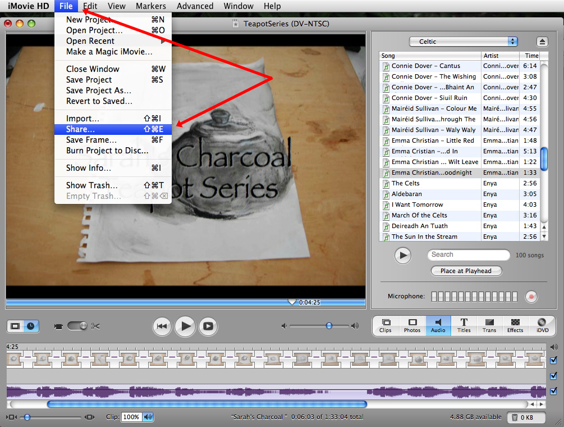This screenshot has height=427, width=564.
Task: Click the speaker button next to the 100% clip volume
Action: (148, 417)
